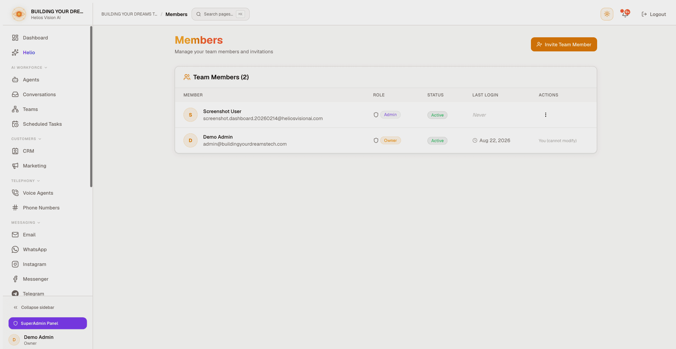
Task: Click the Active status for Screenshot User
Action: (x=437, y=115)
